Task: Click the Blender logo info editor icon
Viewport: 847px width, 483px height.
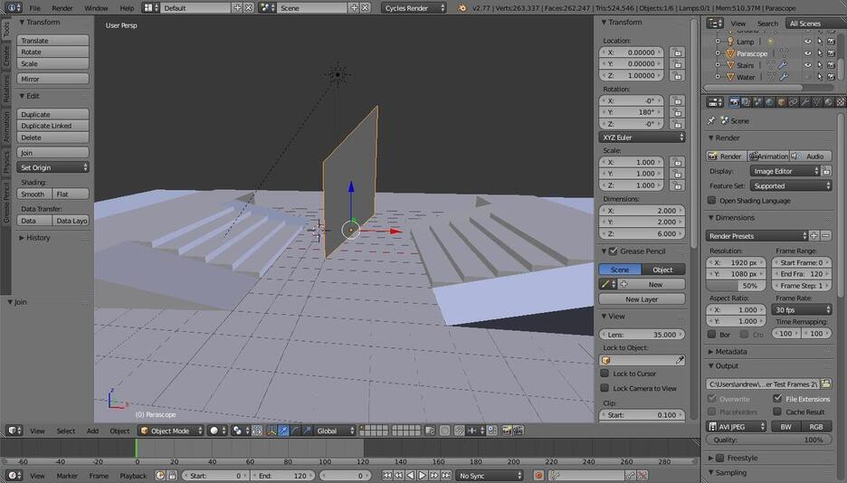Action: coord(12,8)
